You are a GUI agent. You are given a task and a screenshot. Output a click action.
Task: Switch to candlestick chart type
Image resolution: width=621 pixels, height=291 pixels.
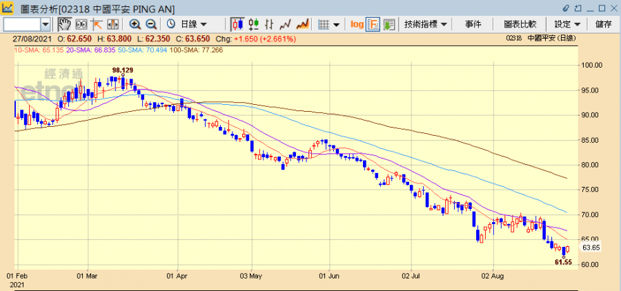click(x=237, y=24)
